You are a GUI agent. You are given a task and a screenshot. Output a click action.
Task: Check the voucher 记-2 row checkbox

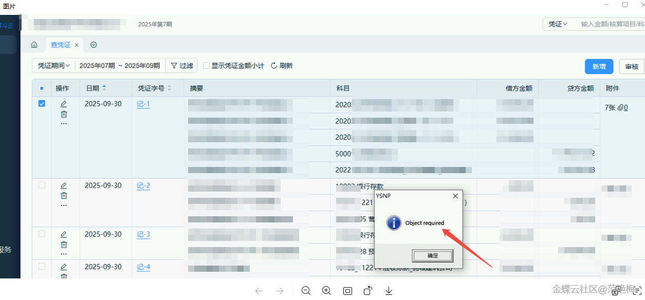(x=42, y=185)
